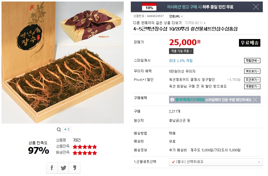This screenshot has width=268, height=176.
Task: Click the quote-mark share icon
Action: [x=75, y=168]
